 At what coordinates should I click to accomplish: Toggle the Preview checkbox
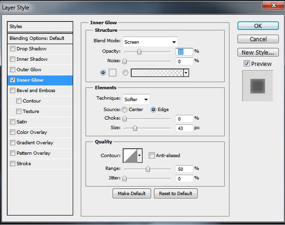pyautogui.click(x=247, y=64)
